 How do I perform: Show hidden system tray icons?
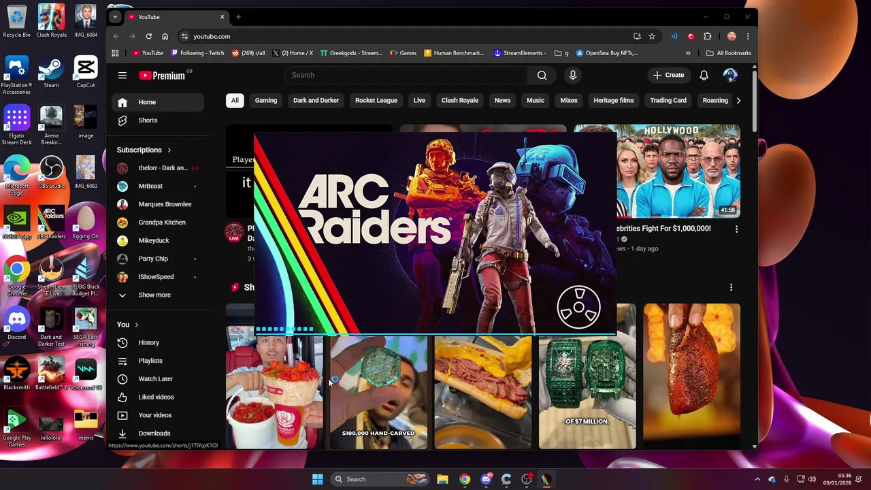pos(757,479)
